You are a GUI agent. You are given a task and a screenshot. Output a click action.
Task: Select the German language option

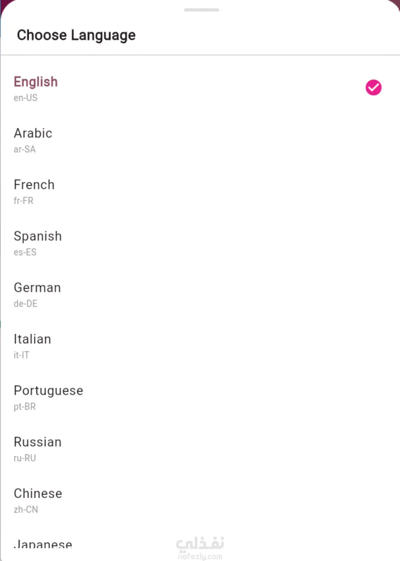37,288
